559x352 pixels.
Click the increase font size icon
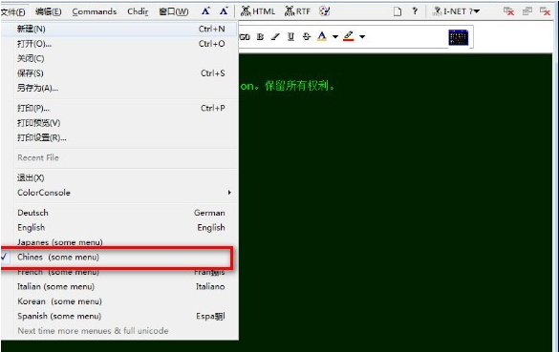[205, 11]
